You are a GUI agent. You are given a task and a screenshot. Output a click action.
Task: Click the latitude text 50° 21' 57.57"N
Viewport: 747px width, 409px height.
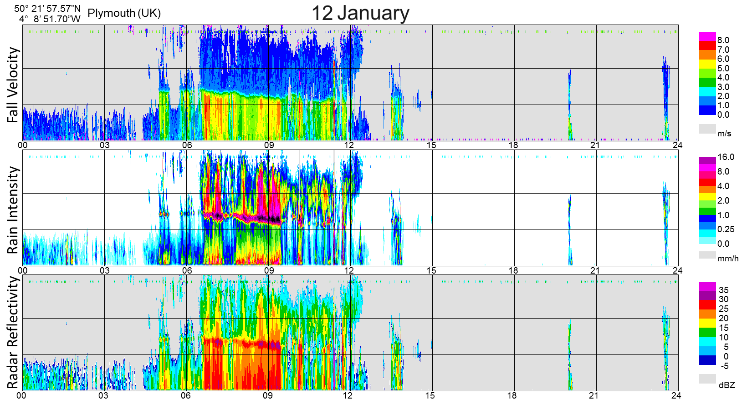(x=47, y=9)
